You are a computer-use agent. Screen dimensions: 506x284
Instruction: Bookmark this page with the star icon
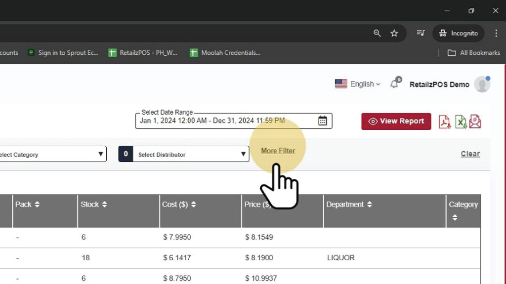[x=394, y=33]
